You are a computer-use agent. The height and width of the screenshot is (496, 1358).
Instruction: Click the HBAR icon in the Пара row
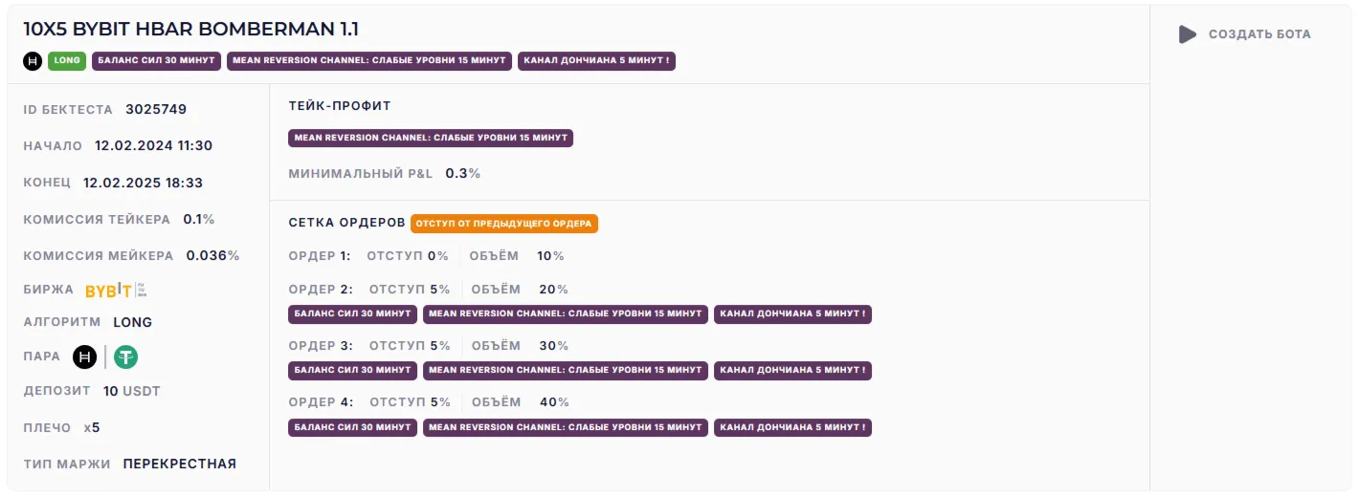tap(85, 357)
